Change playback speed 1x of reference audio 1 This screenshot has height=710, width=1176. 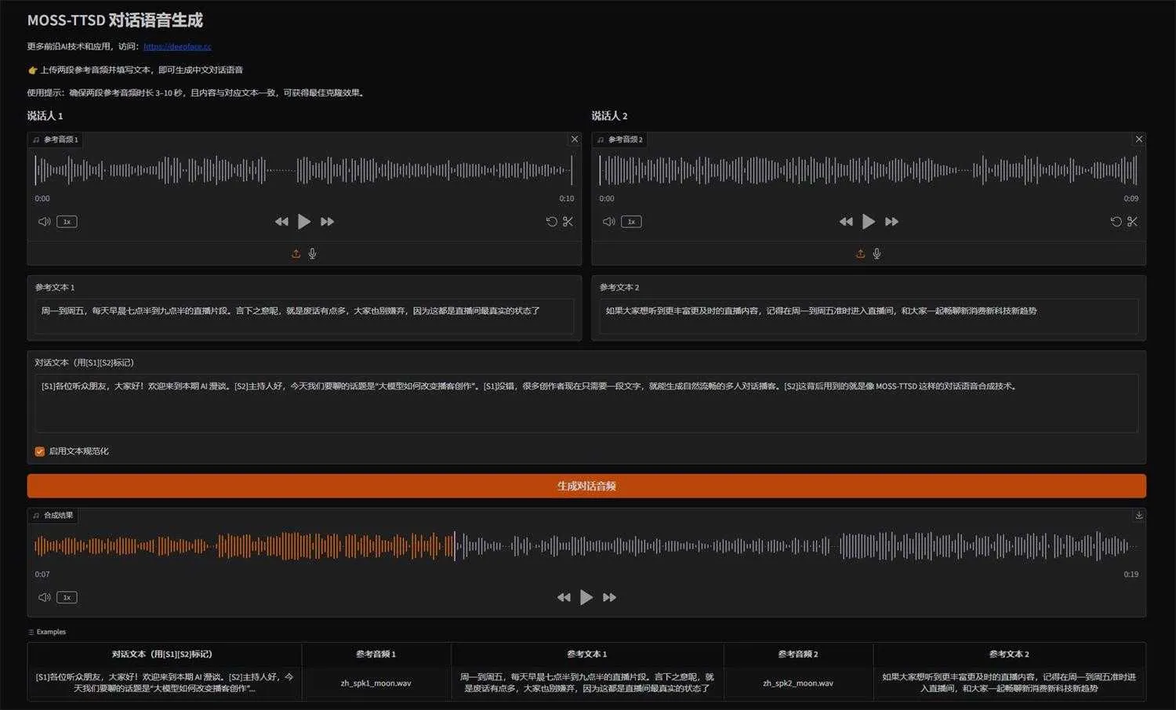tap(67, 222)
